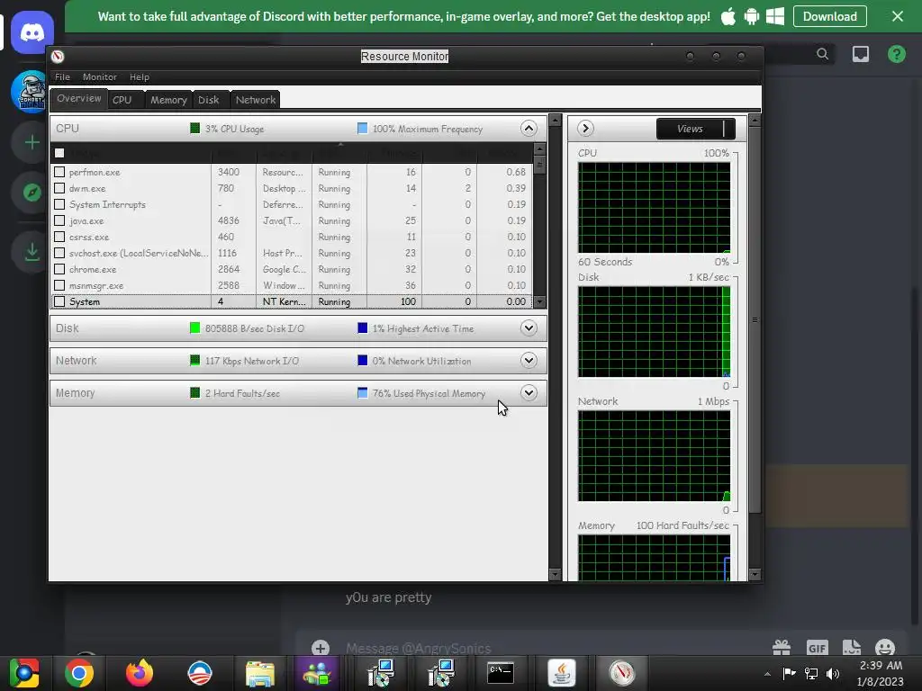Open the Help menu
The height and width of the screenshot is (691, 922).
tap(140, 77)
